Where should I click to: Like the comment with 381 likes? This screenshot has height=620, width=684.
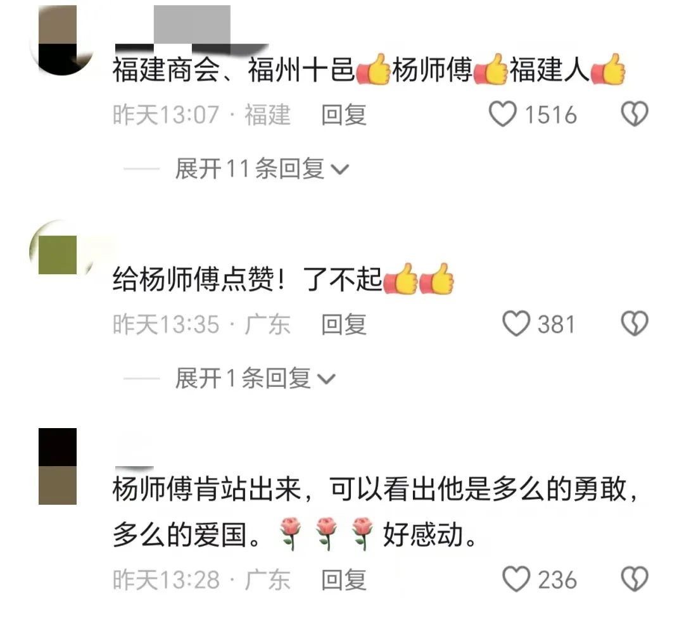coord(517,324)
